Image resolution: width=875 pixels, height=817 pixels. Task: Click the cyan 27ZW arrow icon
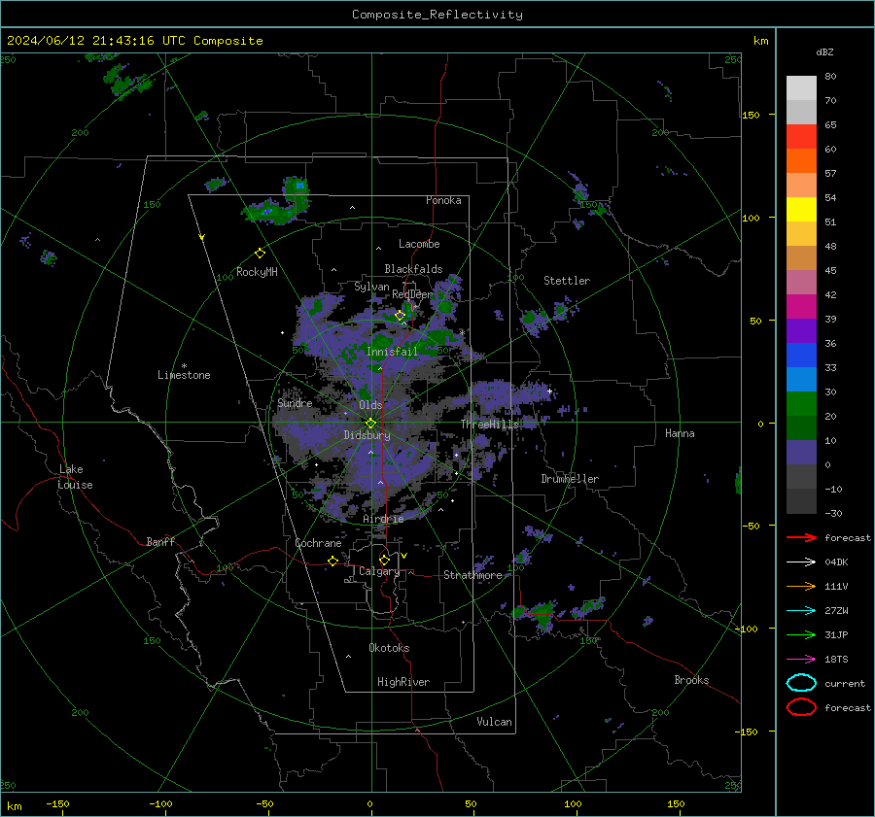[801, 611]
